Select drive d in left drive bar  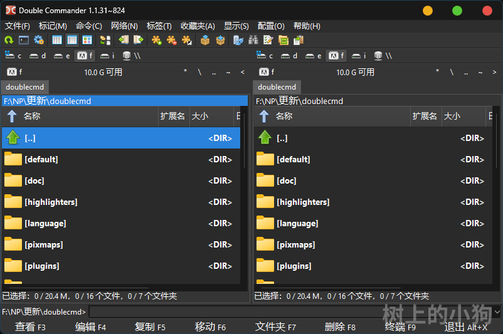38,56
